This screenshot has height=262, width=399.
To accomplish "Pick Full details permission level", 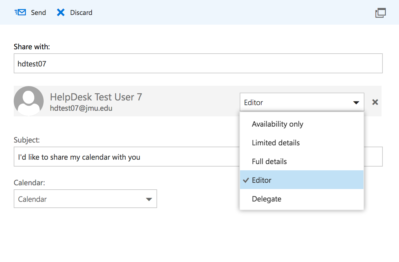I will pos(269,162).
